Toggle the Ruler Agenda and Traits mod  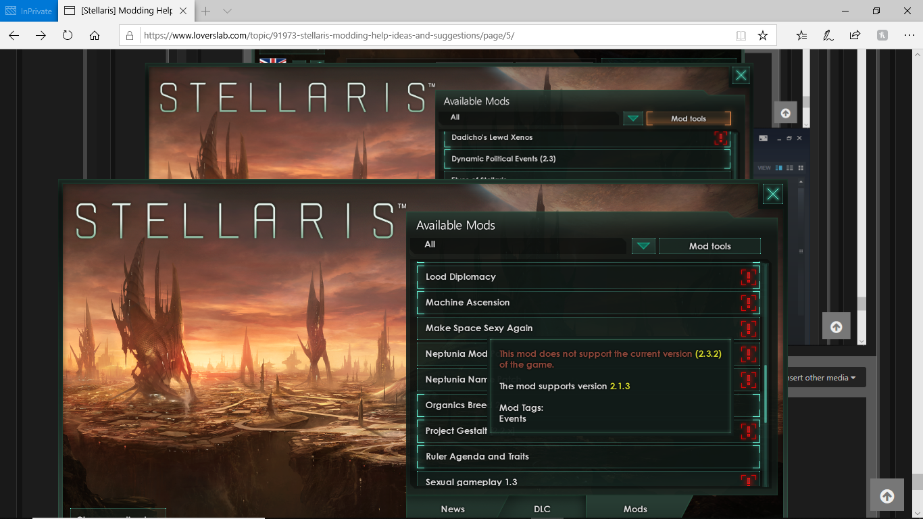(589, 457)
